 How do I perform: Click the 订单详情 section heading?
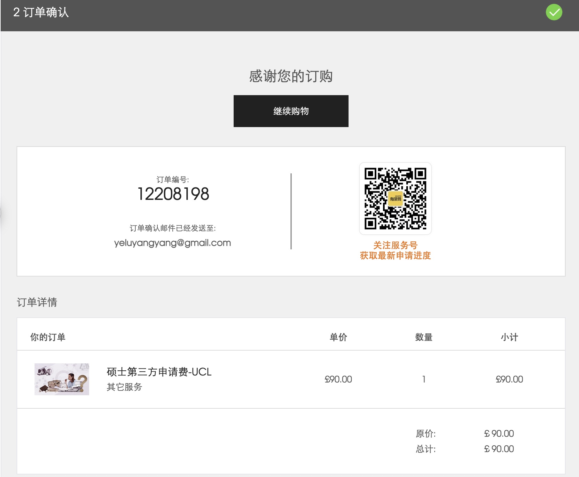coord(37,302)
